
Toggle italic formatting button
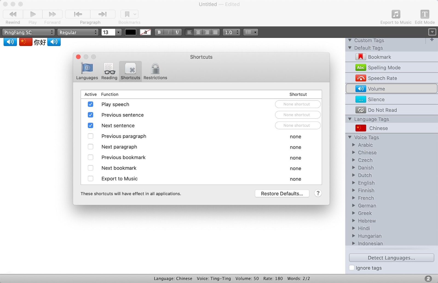pyautogui.click(x=168, y=32)
